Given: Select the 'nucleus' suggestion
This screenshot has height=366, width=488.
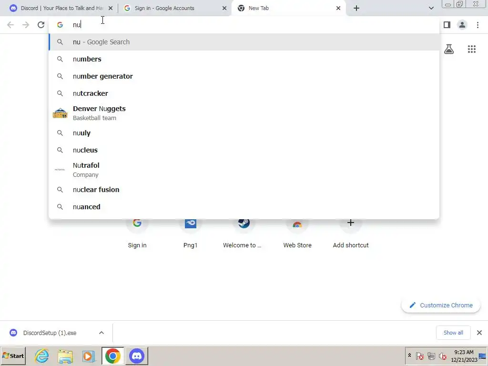Looking at the screenshot, I should point(244,150).
